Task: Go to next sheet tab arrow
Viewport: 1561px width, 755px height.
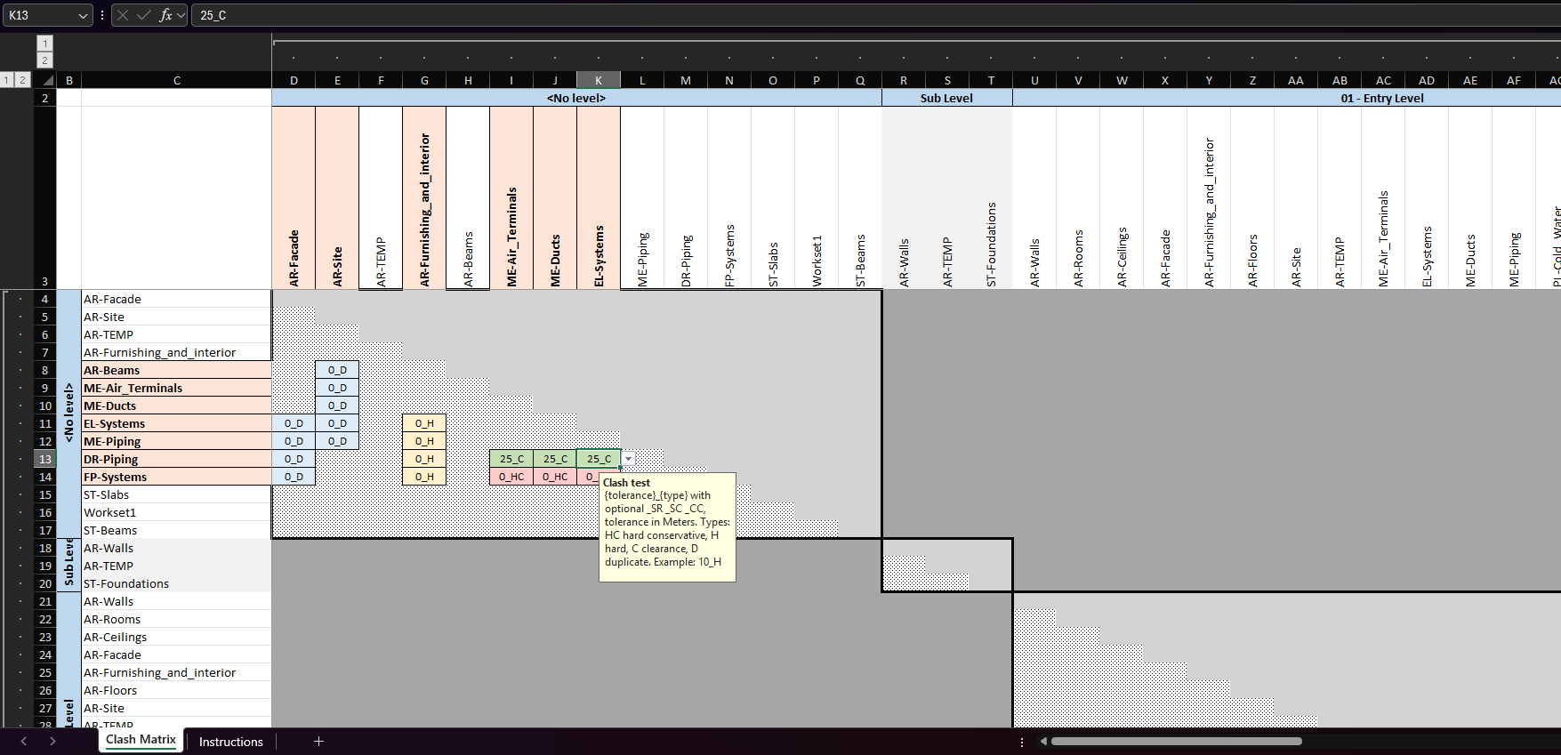Action: 52,741
